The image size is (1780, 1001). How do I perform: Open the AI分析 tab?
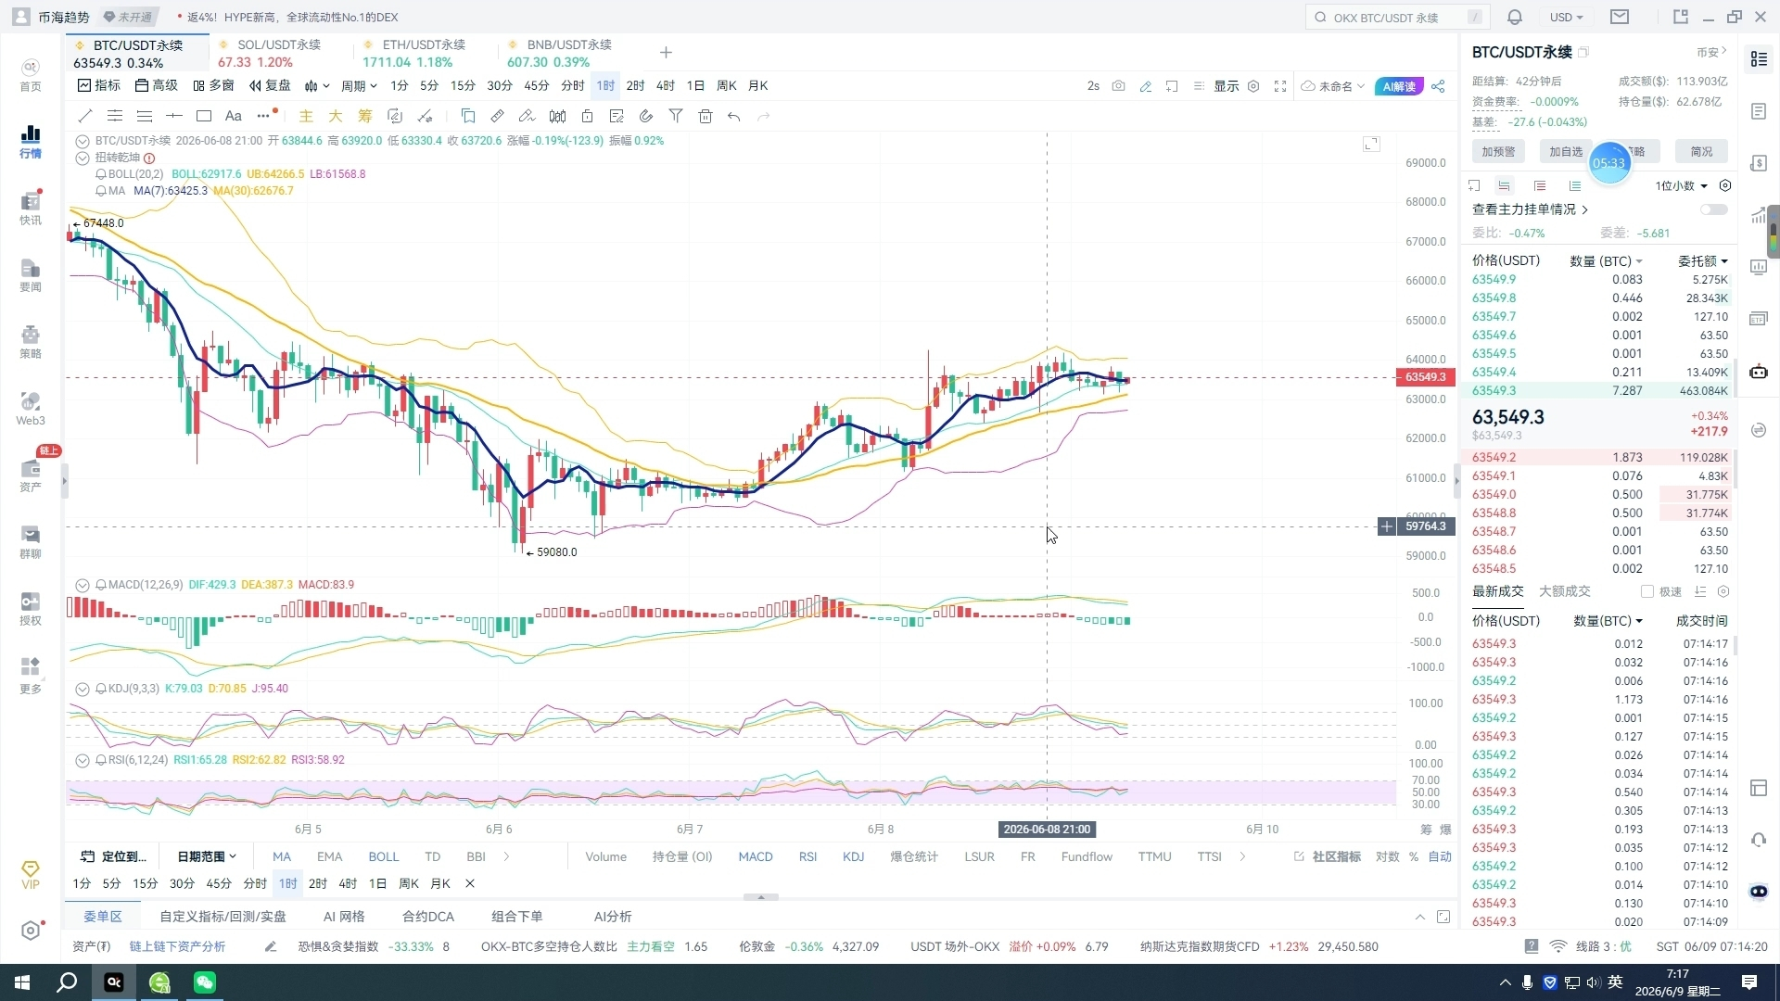[613, 917]
